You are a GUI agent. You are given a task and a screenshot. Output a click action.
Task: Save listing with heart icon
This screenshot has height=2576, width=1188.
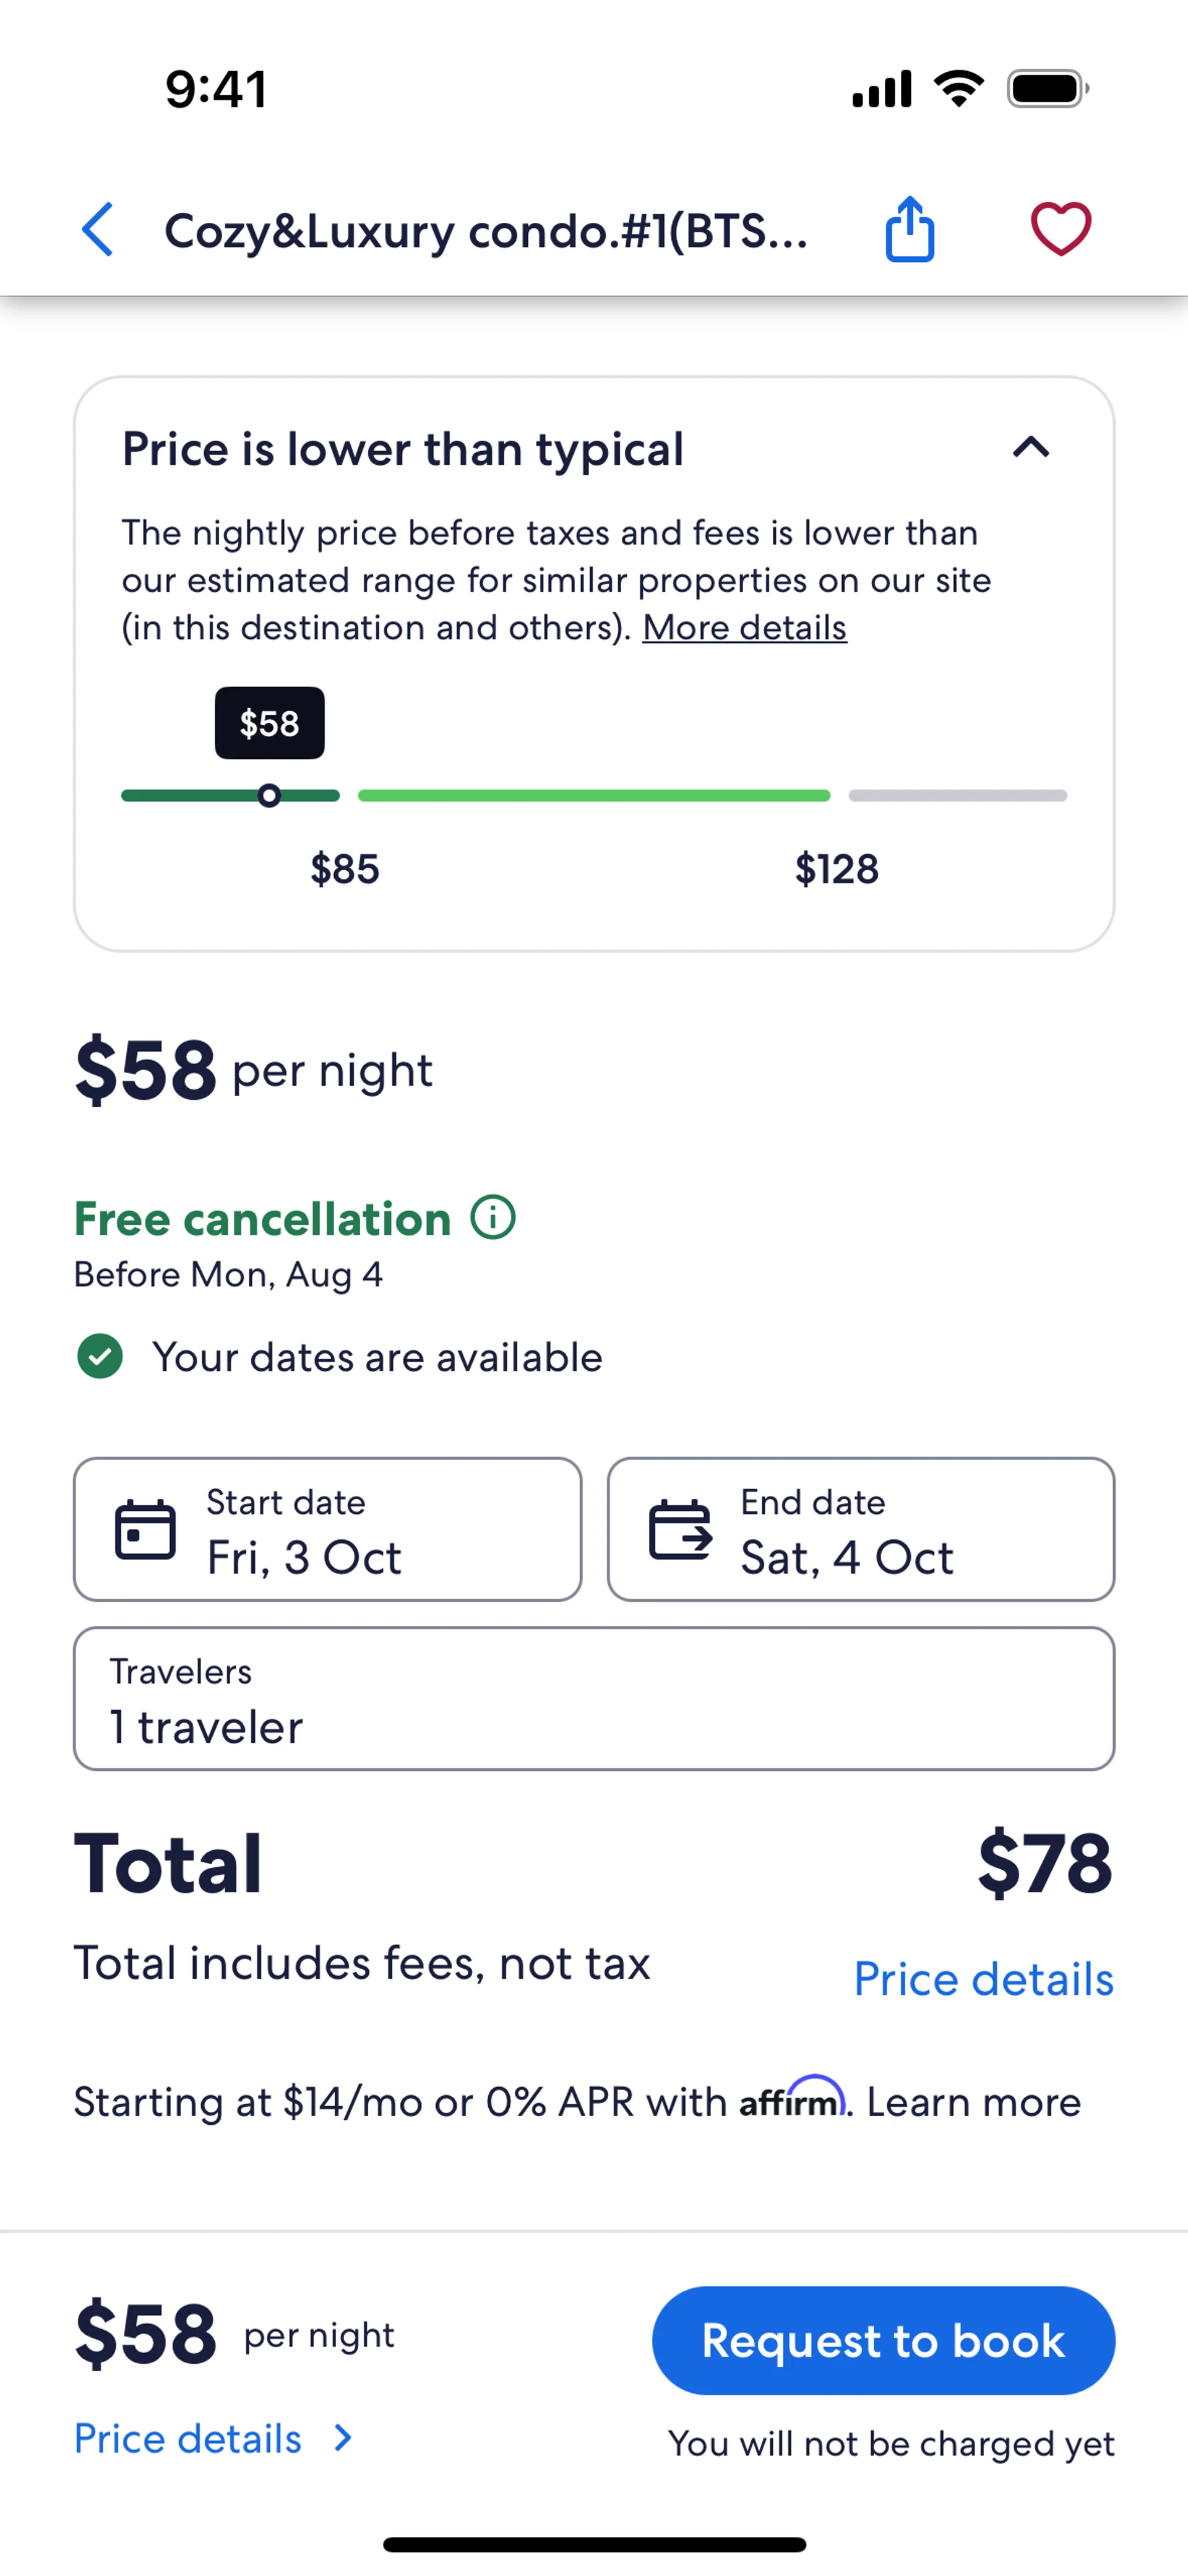(1060, 229)
